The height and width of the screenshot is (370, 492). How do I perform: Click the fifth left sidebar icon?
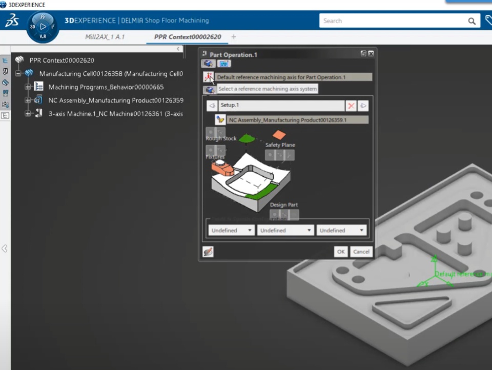click(5, 104)
